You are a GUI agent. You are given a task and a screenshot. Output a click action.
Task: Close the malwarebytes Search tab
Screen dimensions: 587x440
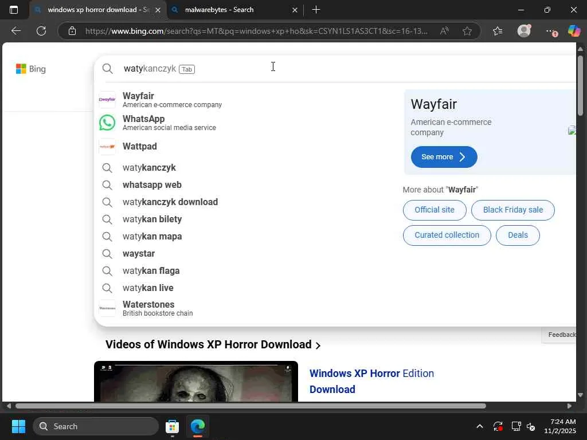[295, 10]
